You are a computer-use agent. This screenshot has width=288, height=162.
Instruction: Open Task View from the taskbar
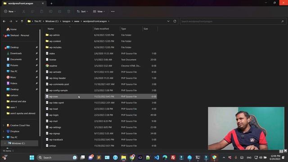[83, 157]
